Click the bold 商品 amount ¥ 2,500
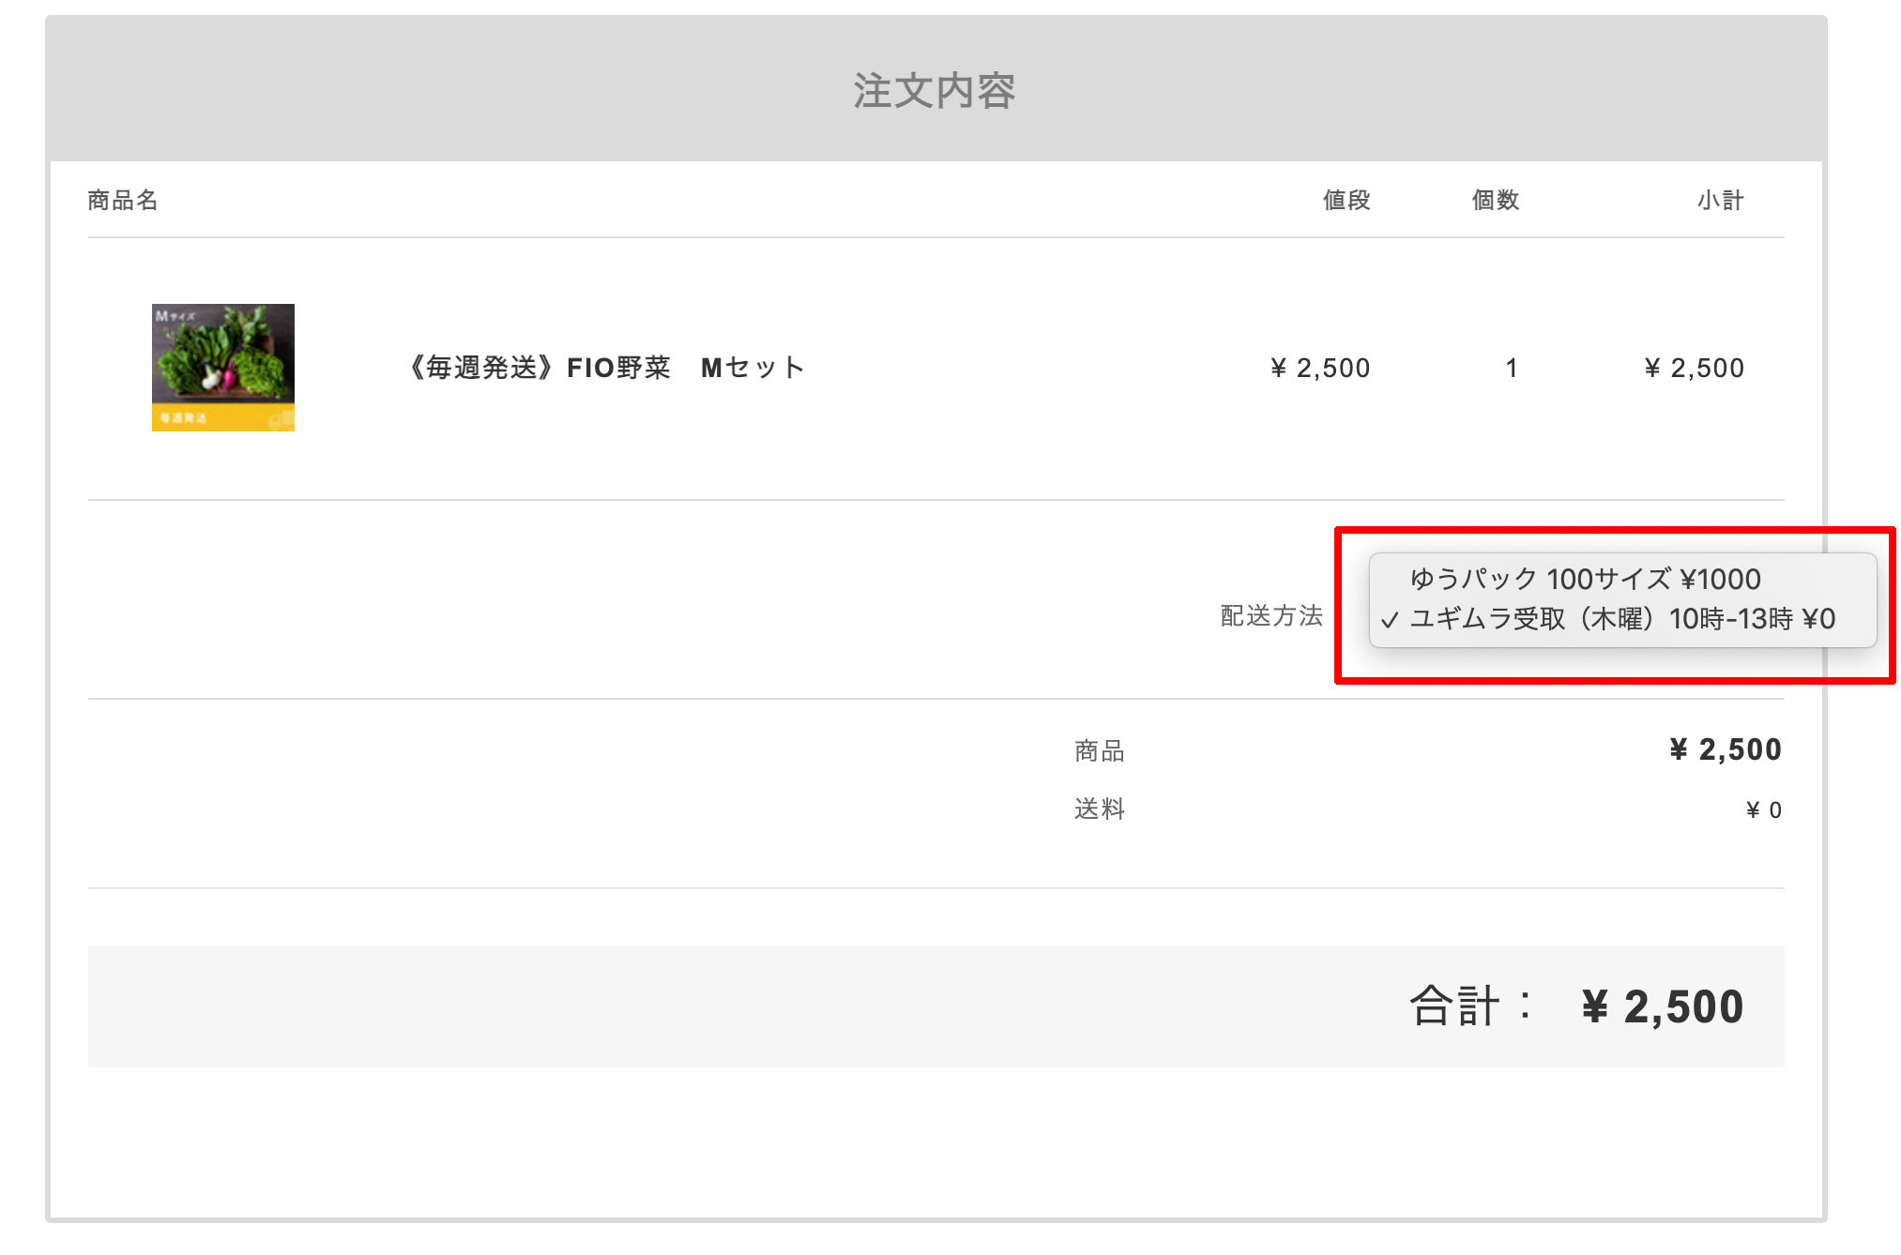 [x=1726, y=749]
